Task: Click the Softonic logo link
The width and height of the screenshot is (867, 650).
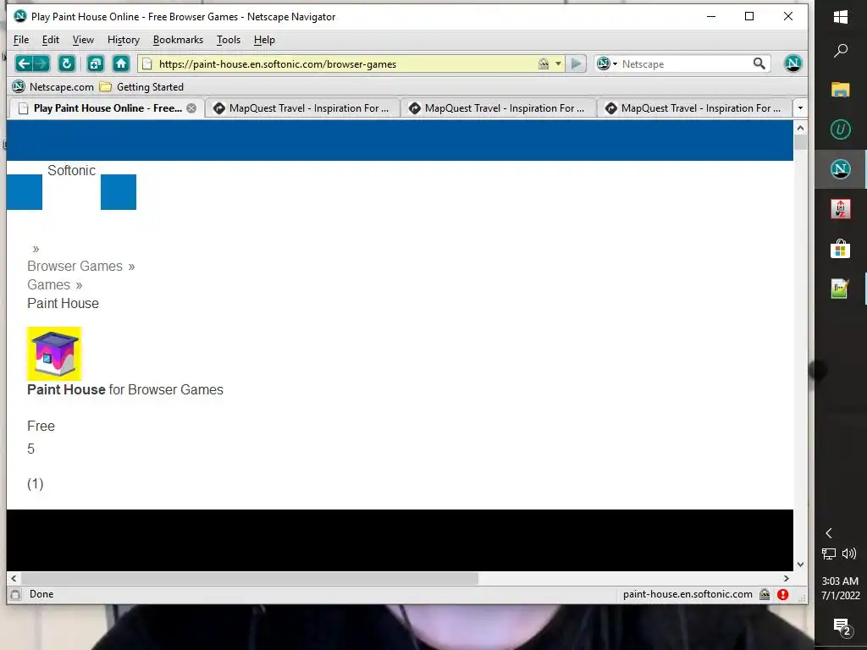Action: coord(71,170)
